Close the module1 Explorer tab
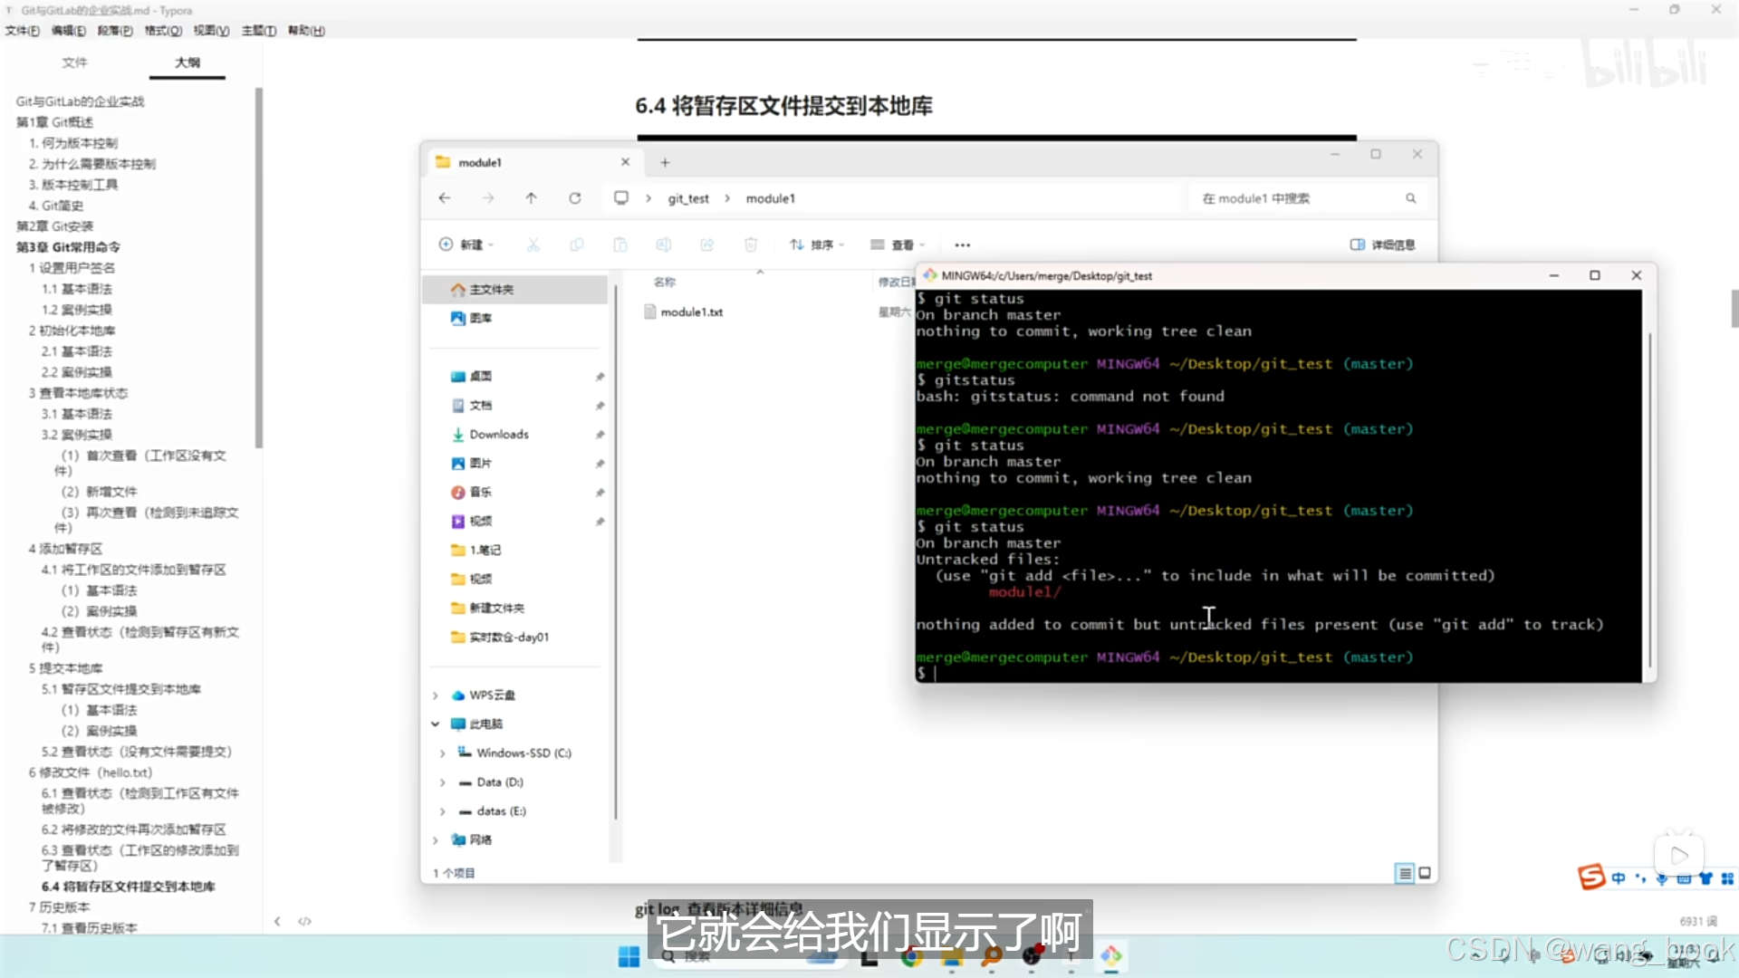This screenshot has height=978, width=1739. click(x=625, y=162)
